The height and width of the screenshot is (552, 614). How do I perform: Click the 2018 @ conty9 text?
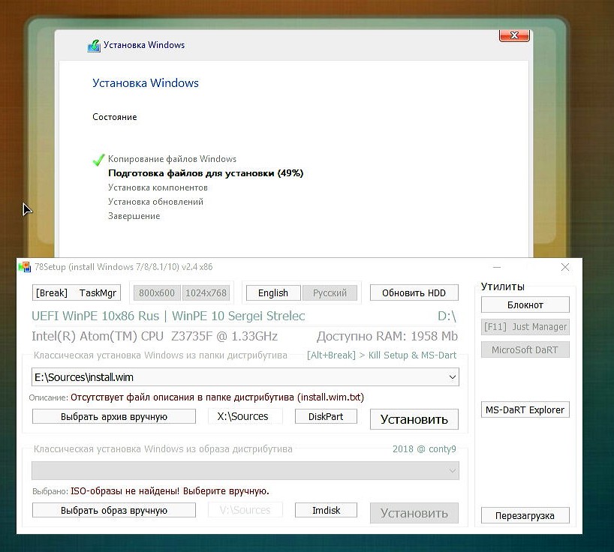(x=424, y=448)
